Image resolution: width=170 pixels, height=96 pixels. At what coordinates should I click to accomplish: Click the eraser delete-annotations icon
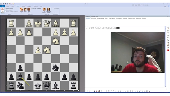pos(140,91)
